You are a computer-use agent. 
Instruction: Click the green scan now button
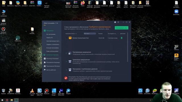[x=121, y=28]
